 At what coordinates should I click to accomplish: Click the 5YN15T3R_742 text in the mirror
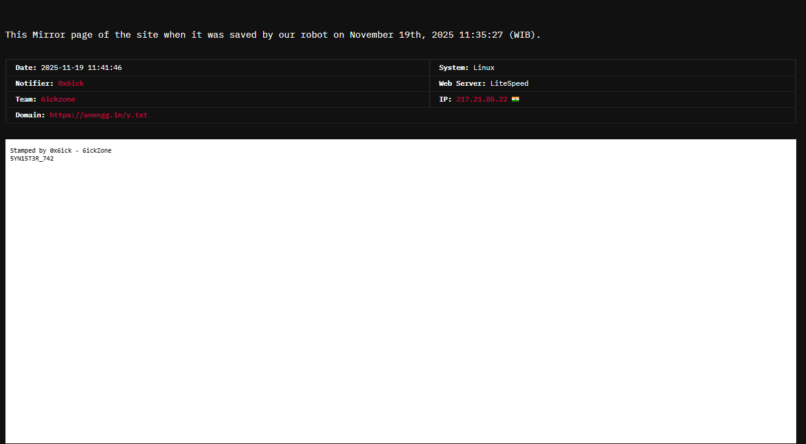(x=32, y=159)
